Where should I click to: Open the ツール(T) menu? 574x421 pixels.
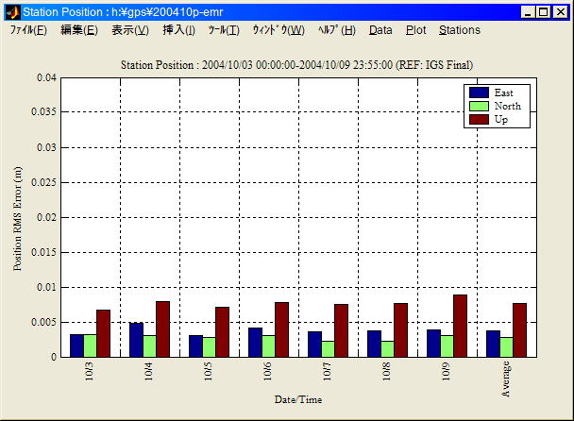click(223, 30)
